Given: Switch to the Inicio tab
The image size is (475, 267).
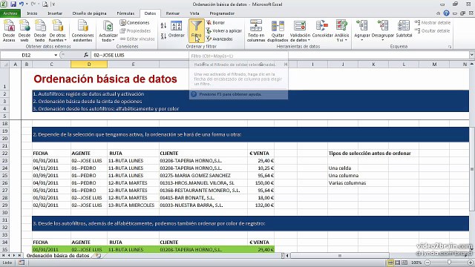Looking at the screenshot, I should (x=32, y=13).
